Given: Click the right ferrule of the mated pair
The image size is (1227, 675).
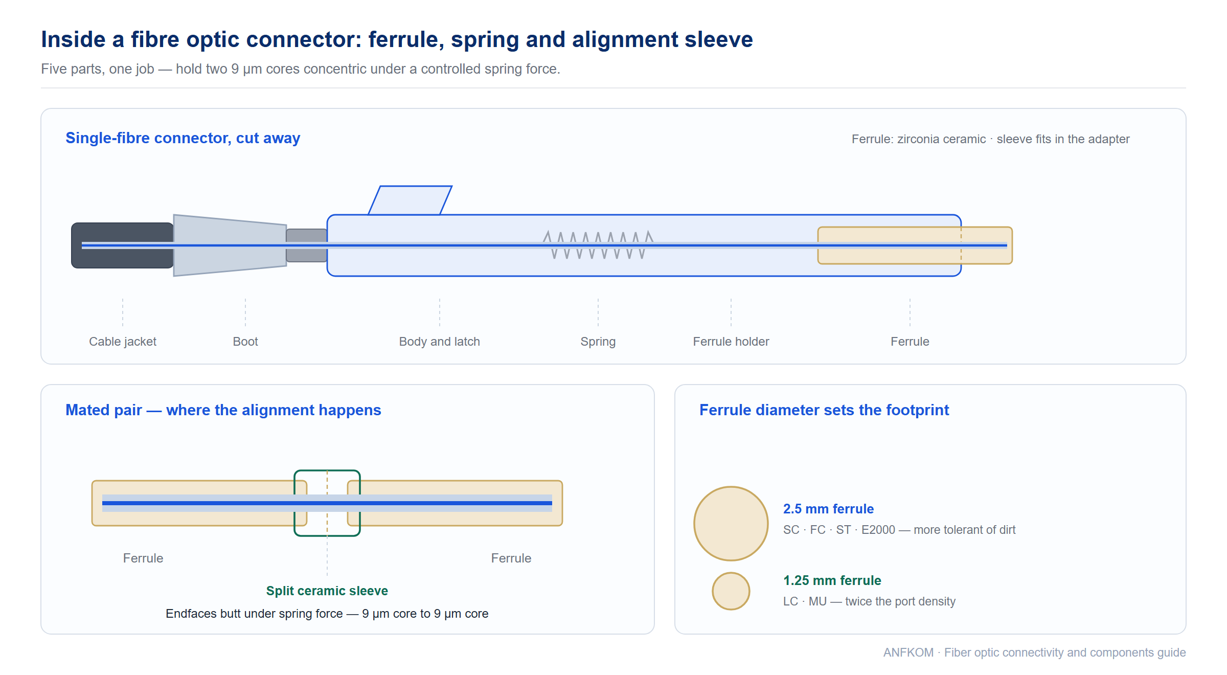Looking at the screenshot, I should pos(455,503).
